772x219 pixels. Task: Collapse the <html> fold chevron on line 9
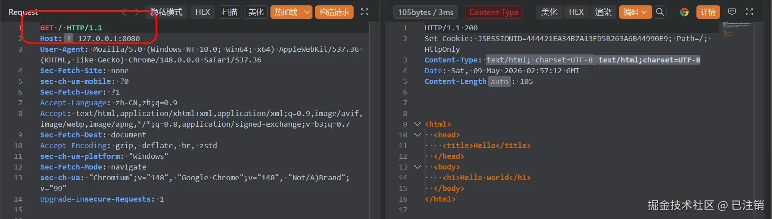pos(418,124)
